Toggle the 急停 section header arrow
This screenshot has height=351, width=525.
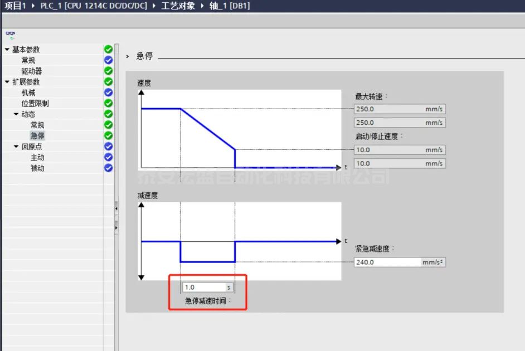[x=128, y=56]
